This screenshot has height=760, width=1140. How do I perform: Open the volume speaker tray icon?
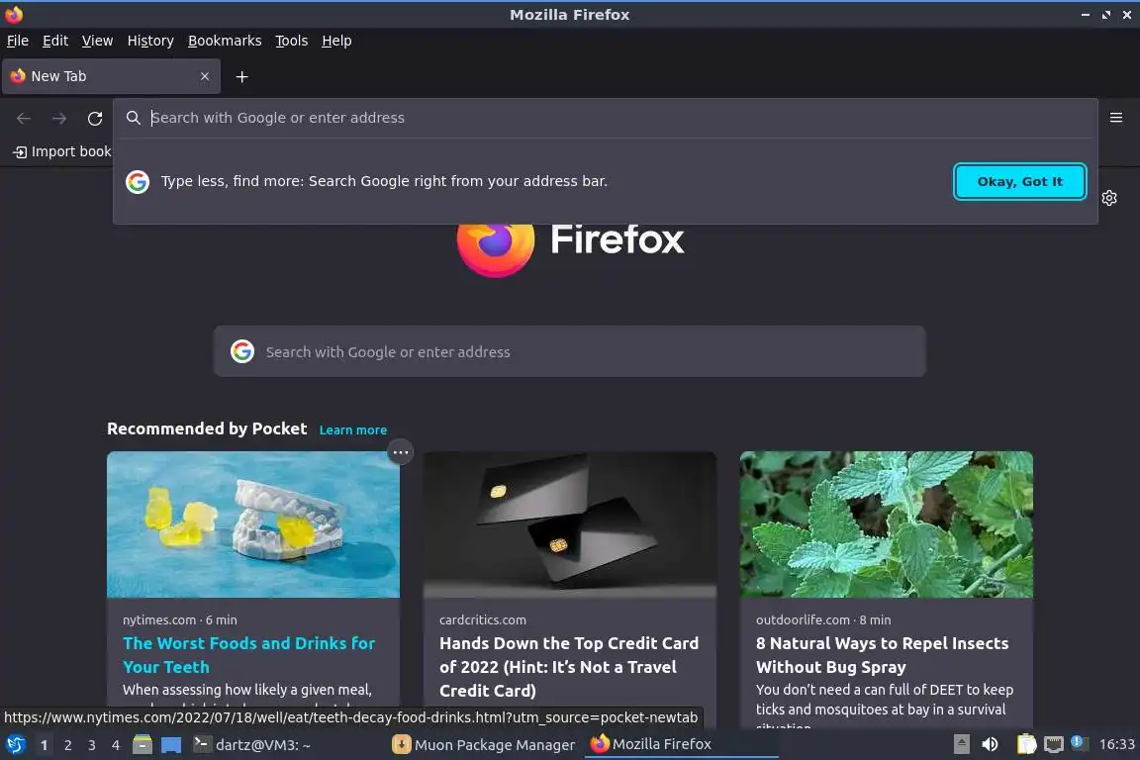pyautogui.click(x=990, y=744)
